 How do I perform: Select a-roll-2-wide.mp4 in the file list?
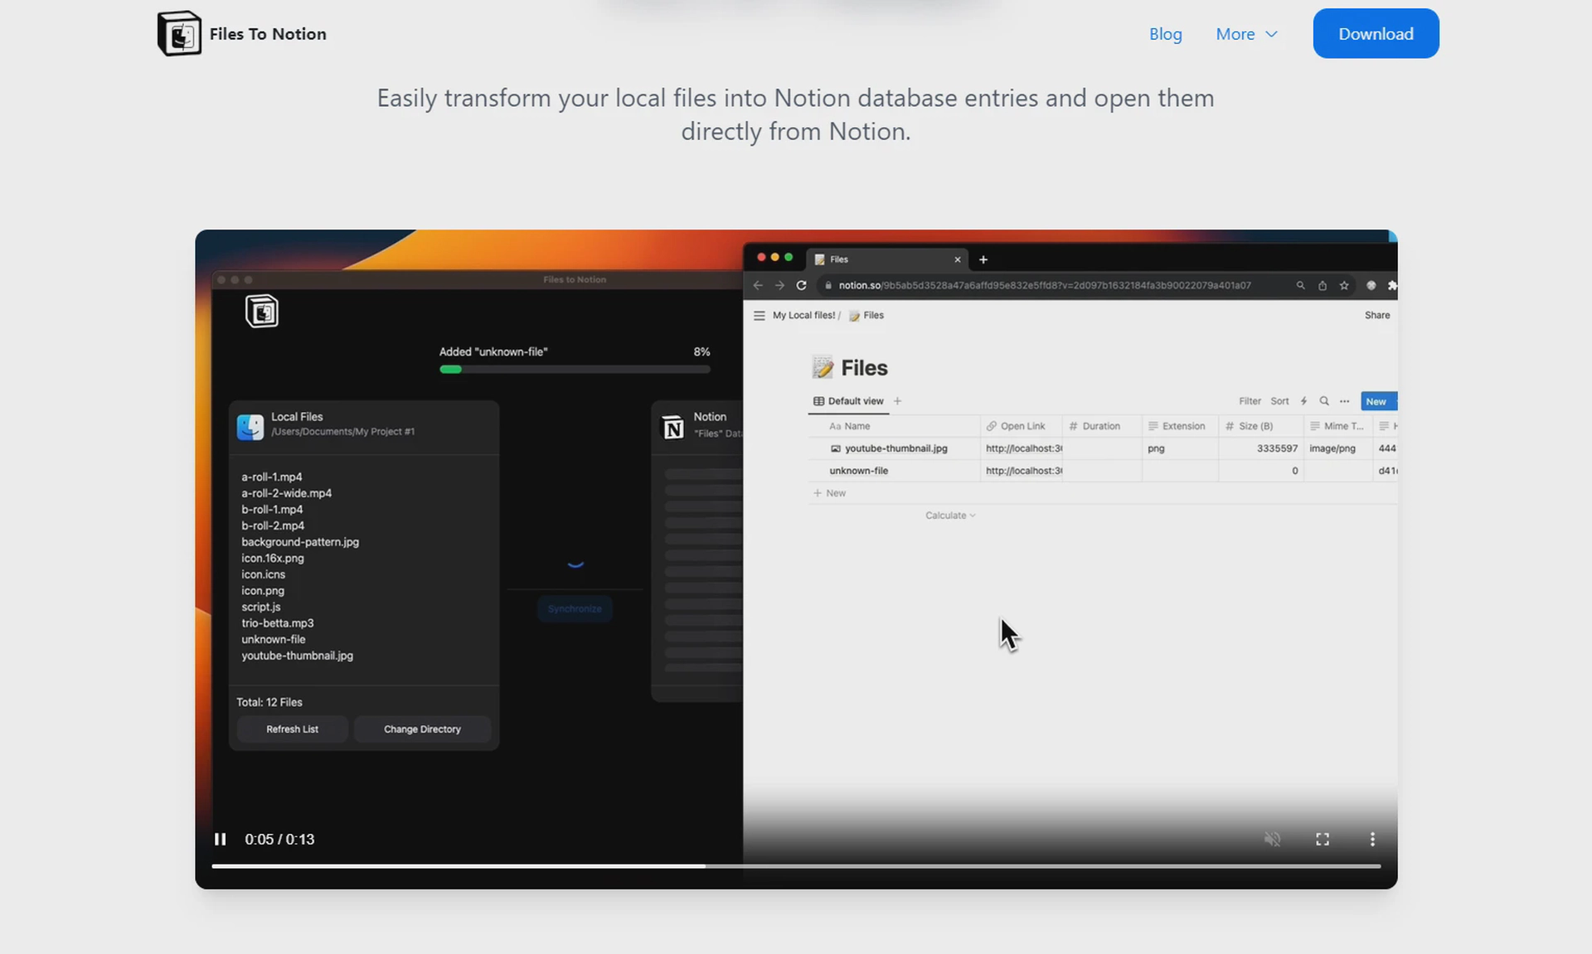click(x=286, y=493)
